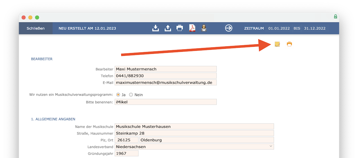This screenshot has height=158, width=358.
Task: Click the orange printer icon
Action: 289,44
